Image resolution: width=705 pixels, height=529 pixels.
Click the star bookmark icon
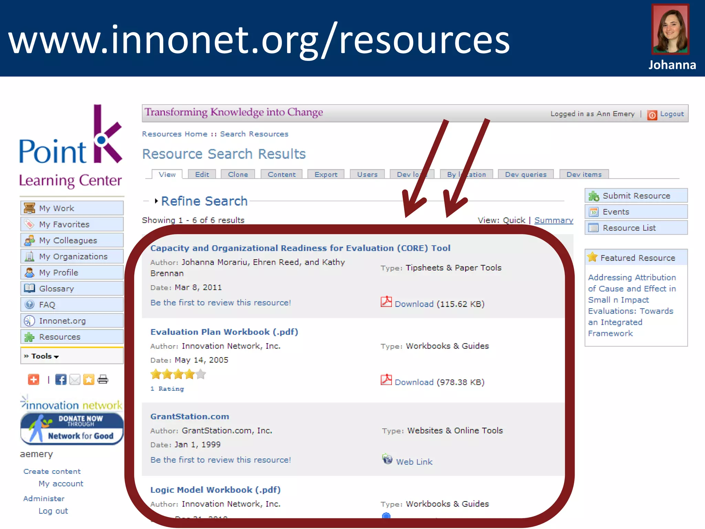pos(88,380)
